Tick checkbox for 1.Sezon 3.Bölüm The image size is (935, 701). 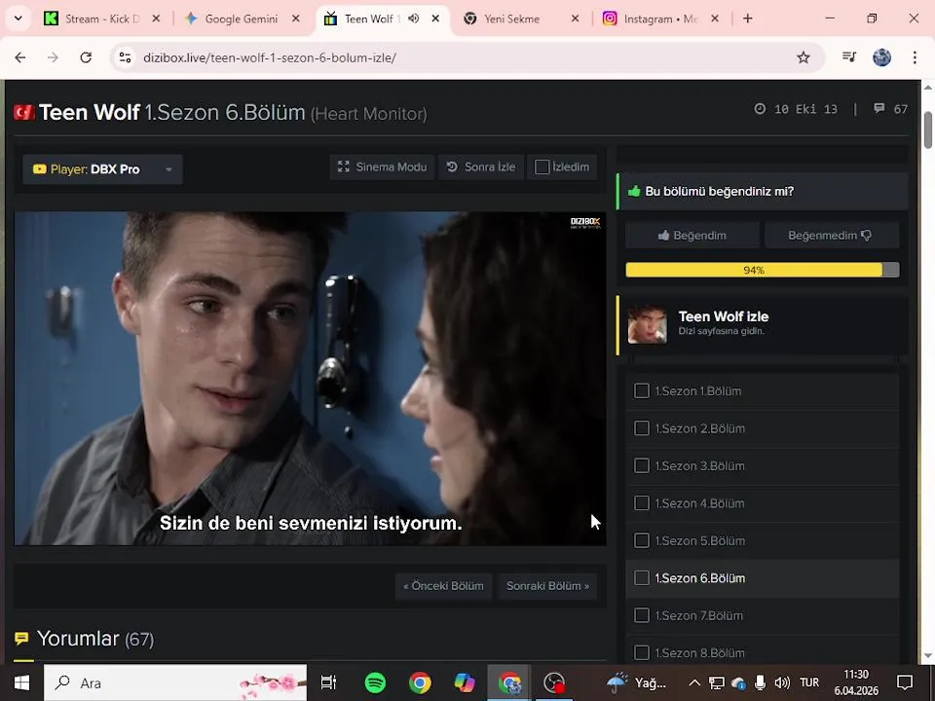coord(642,465)
